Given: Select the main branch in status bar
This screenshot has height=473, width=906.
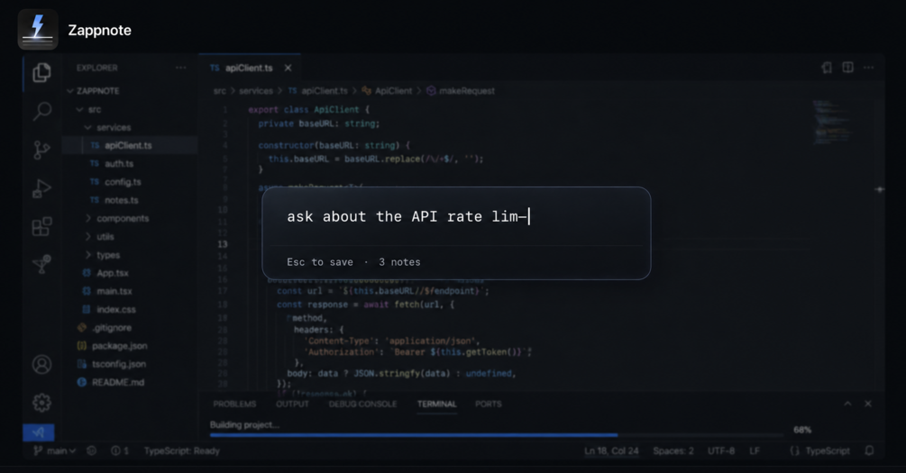Looking at the screenshot, I should coord(54,450).
